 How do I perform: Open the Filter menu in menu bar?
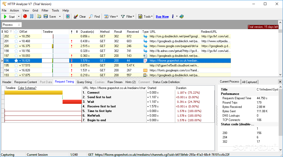45,10
